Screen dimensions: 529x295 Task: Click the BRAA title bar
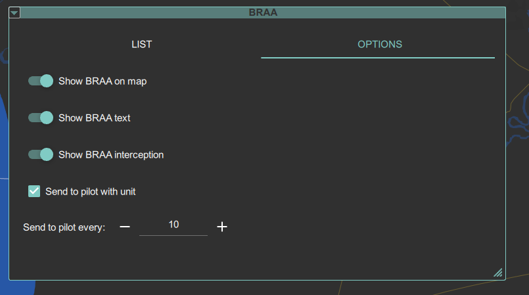pos(263,12)
